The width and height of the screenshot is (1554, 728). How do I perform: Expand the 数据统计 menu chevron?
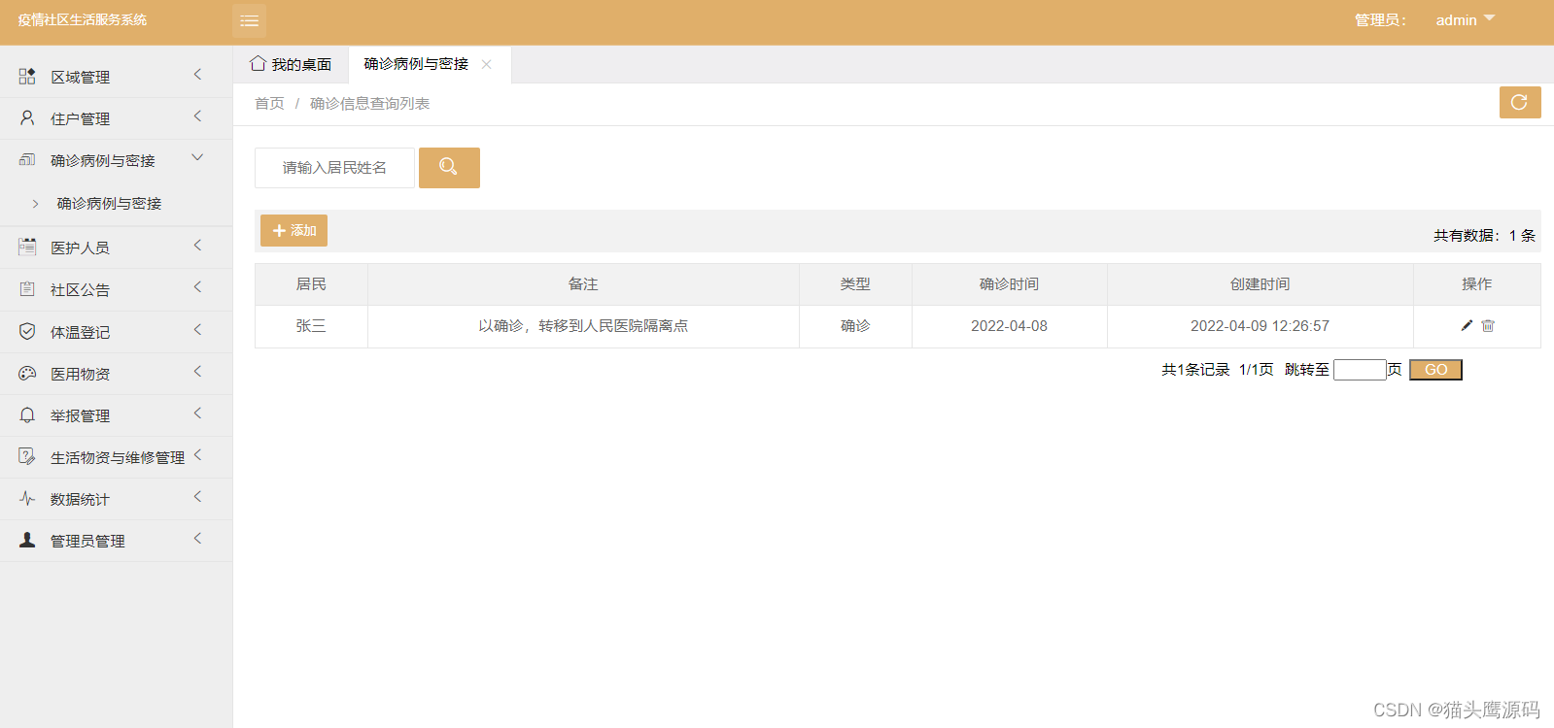[198, 497]
